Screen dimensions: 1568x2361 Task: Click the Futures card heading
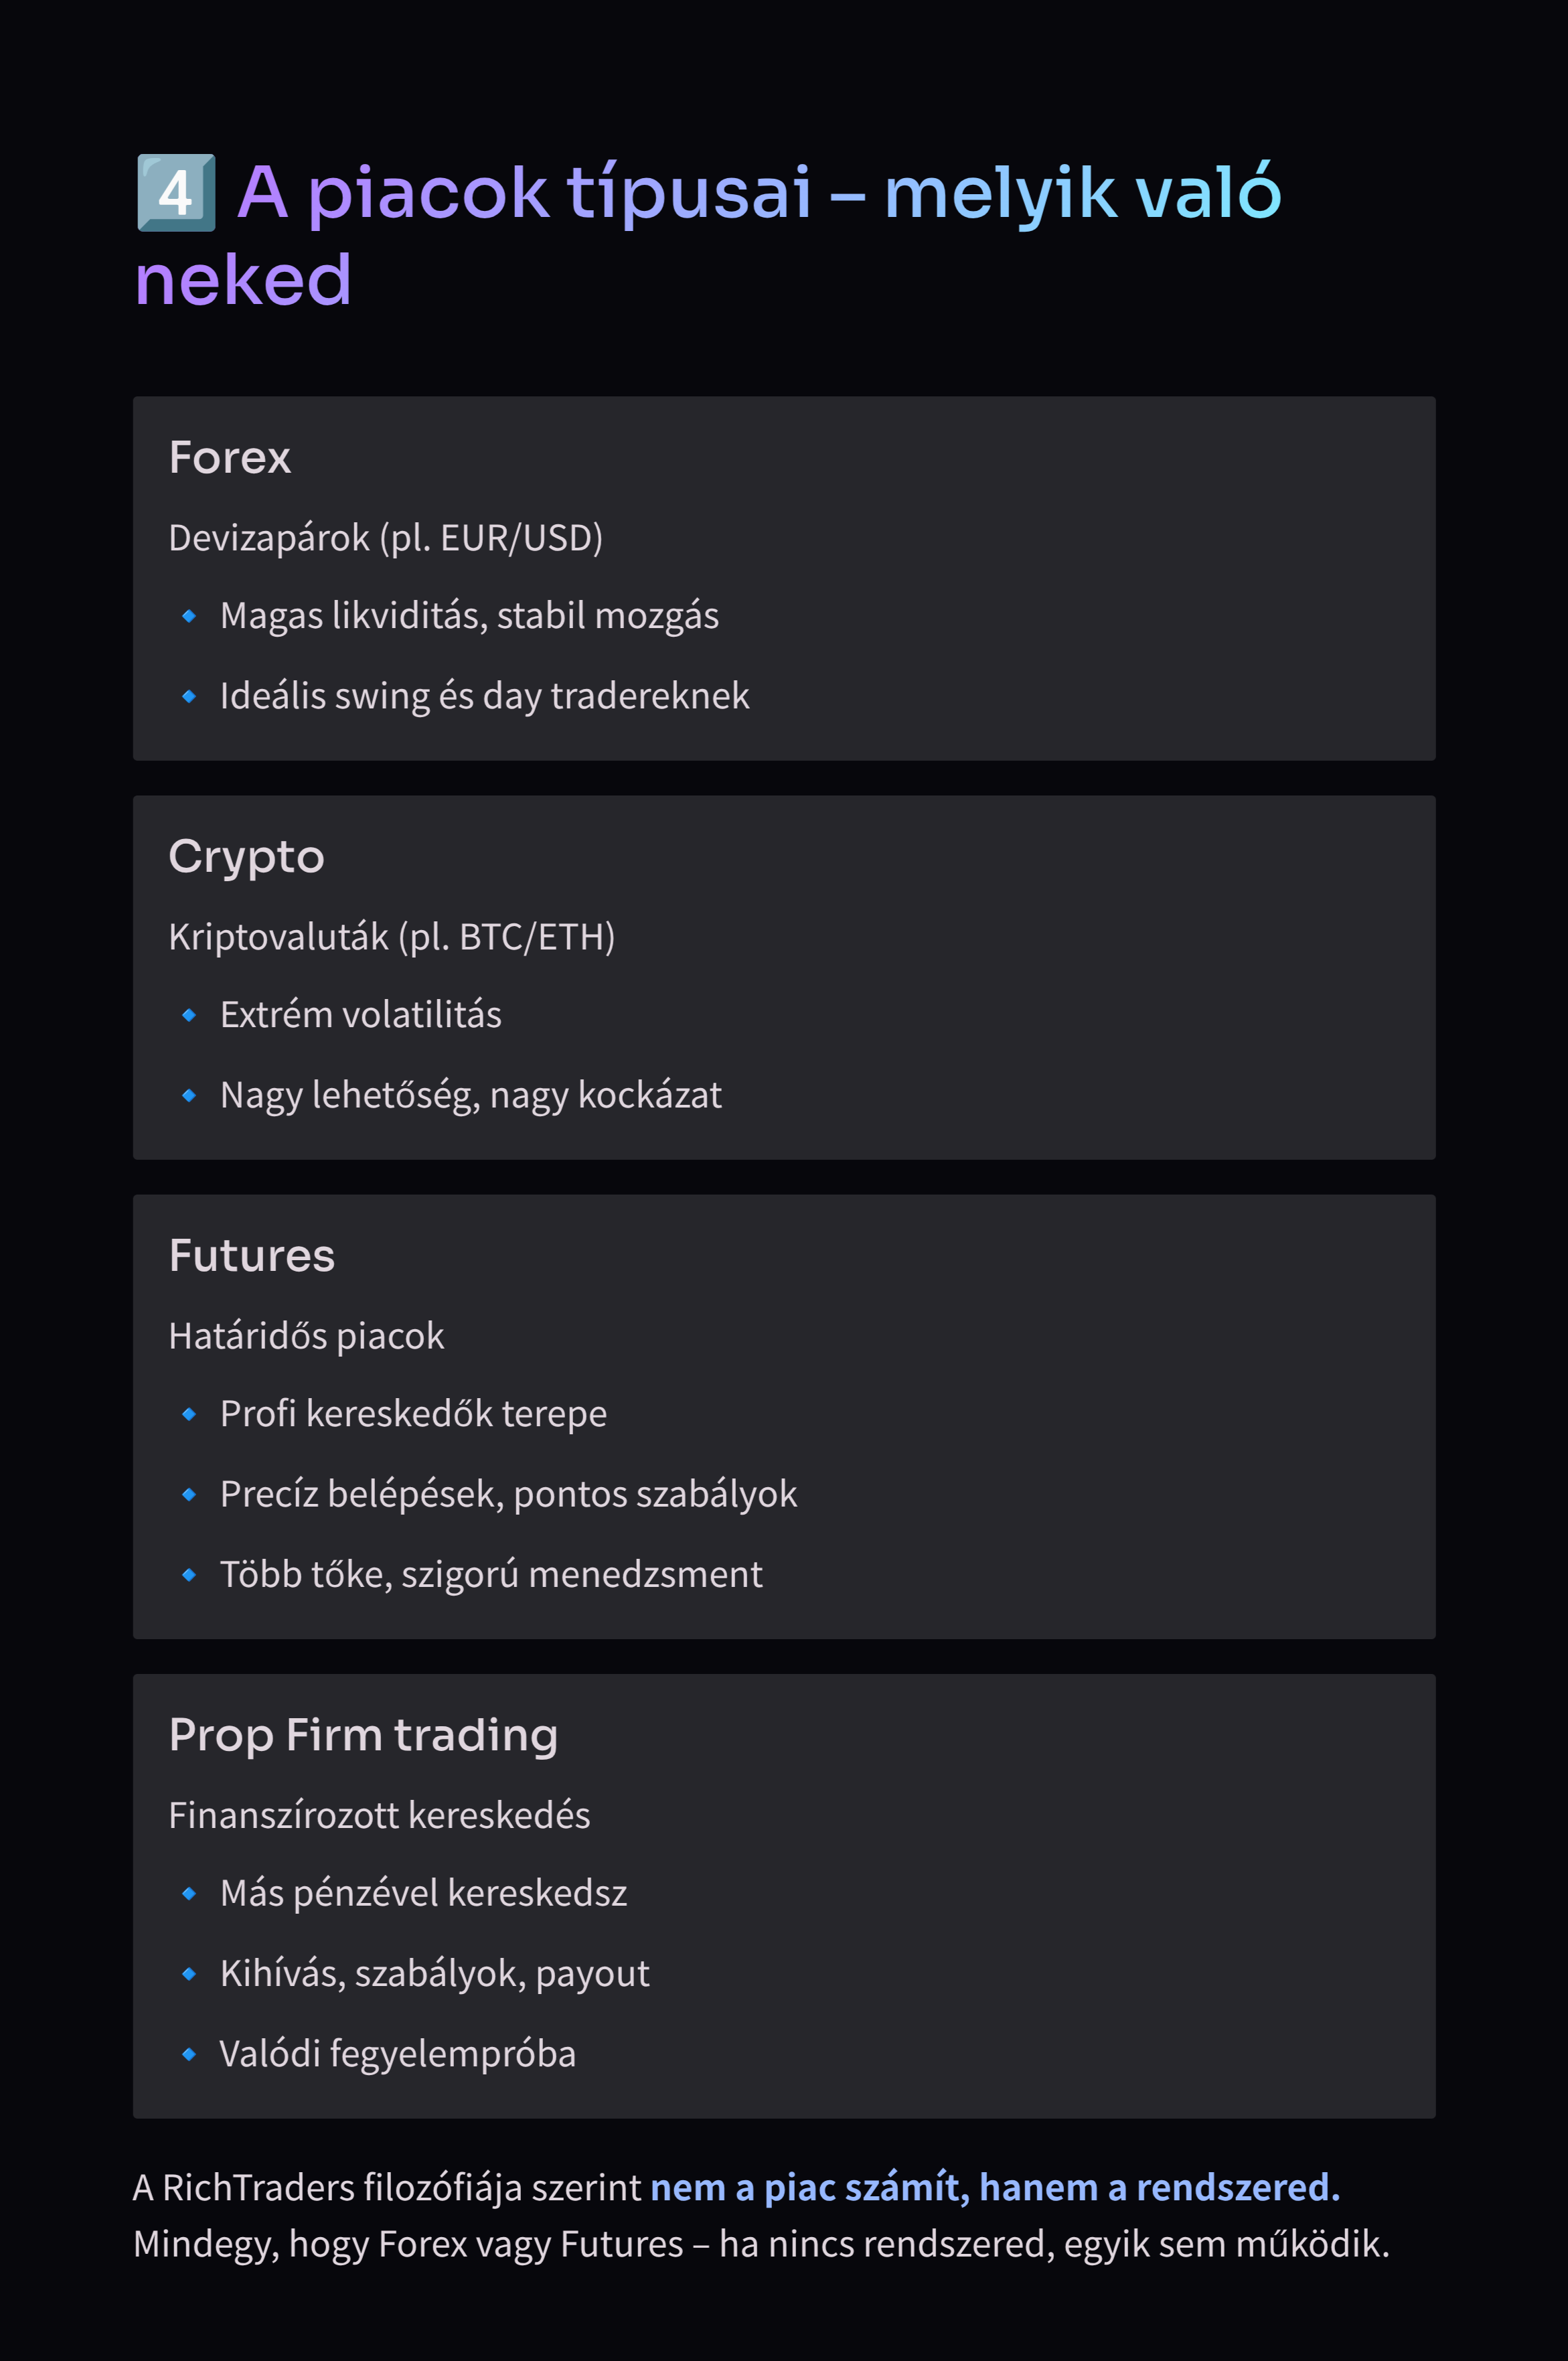(251, 1255)
